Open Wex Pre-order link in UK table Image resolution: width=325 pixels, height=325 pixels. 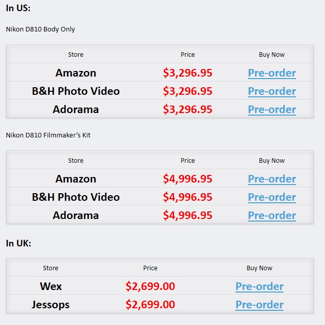(x=259, y=286)
